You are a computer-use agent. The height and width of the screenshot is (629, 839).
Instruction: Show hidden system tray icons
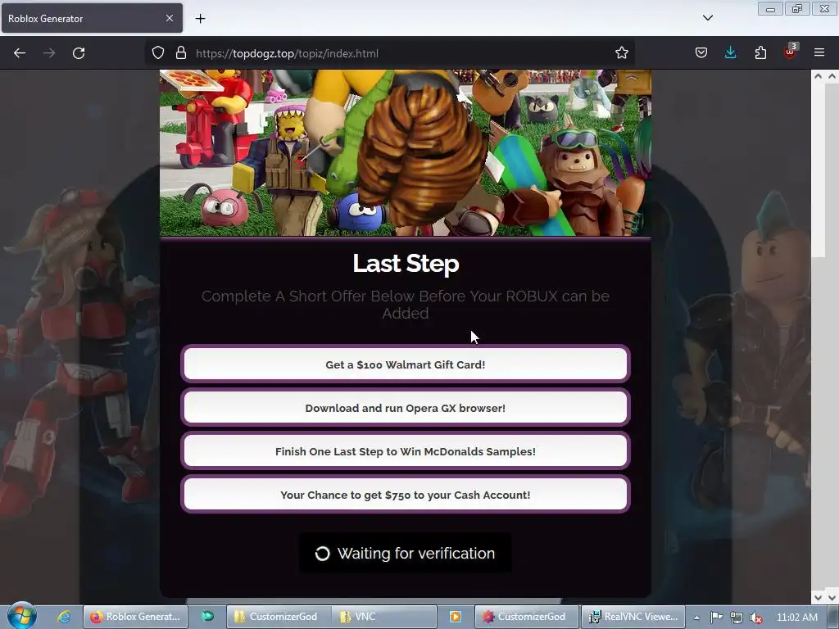coord(696,618)
